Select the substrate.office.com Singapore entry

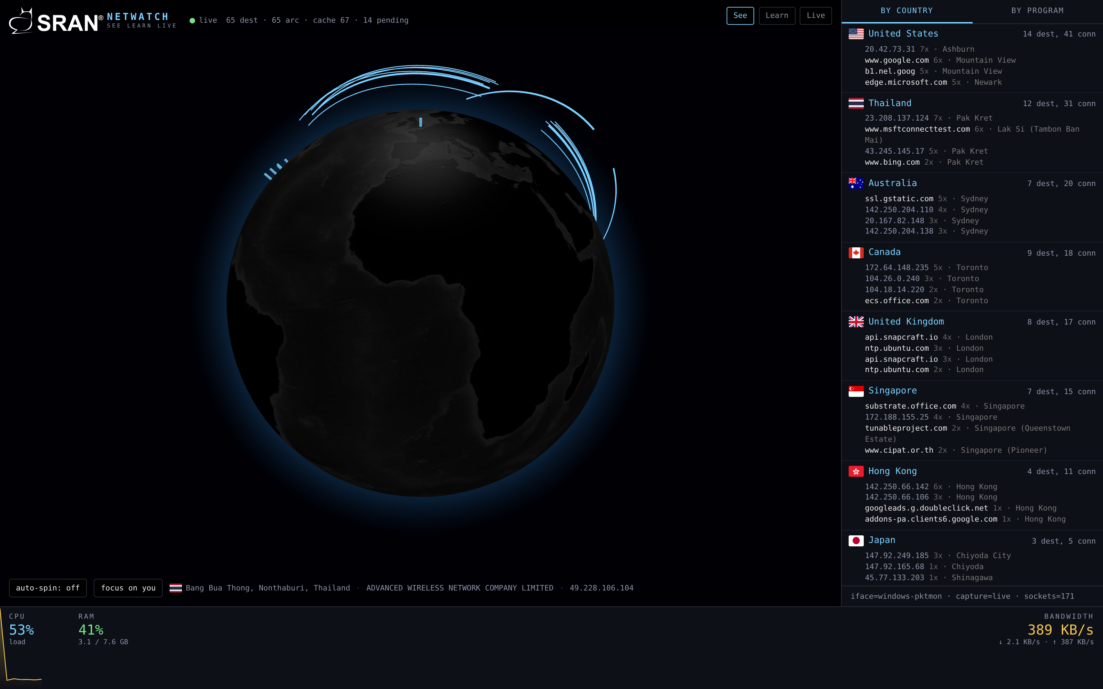pyautogui.click(x=944, y=406)
